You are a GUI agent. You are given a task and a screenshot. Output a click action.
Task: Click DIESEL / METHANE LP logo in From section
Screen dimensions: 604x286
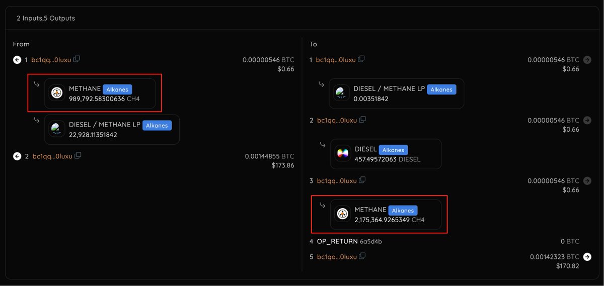pyautogui.click(x=57, y=129)
